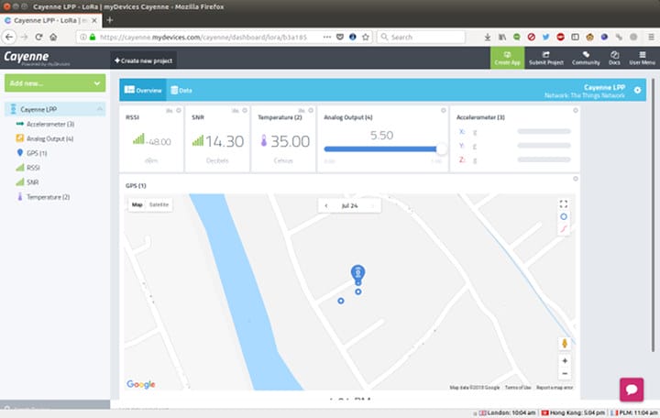Open RSSI widget chart icon
Viewport: 660px width, 418px height.
click(170, 110)
